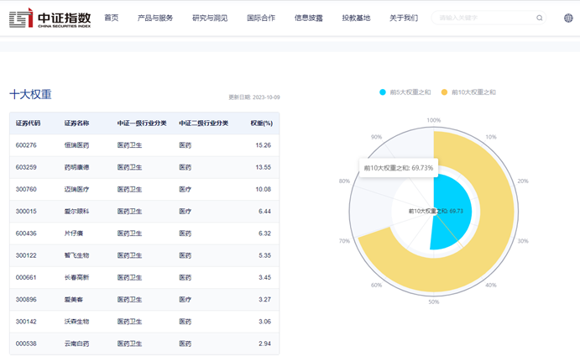Screen dimensions: 580x362
Task: Open the globe language selector
Action: click(x=568, y=18)
